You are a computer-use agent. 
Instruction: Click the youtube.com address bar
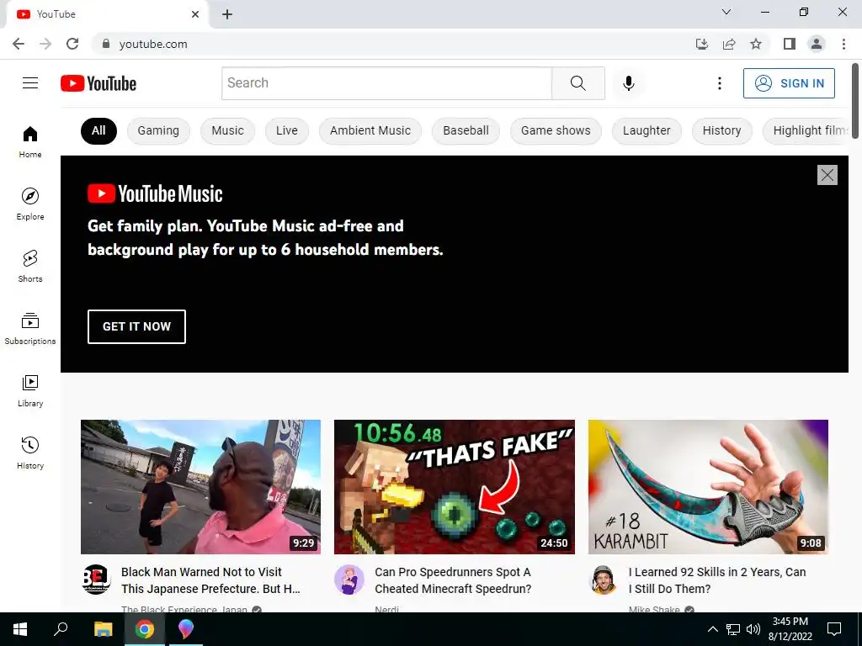click(x=396, y=44)
